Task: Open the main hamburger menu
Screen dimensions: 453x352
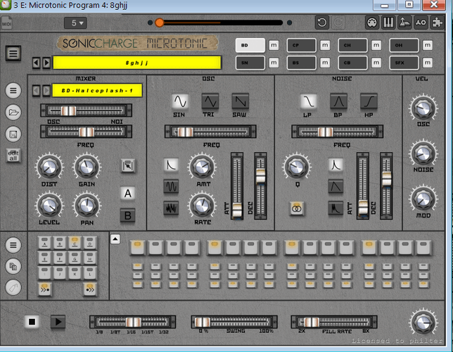Action: 13,54
